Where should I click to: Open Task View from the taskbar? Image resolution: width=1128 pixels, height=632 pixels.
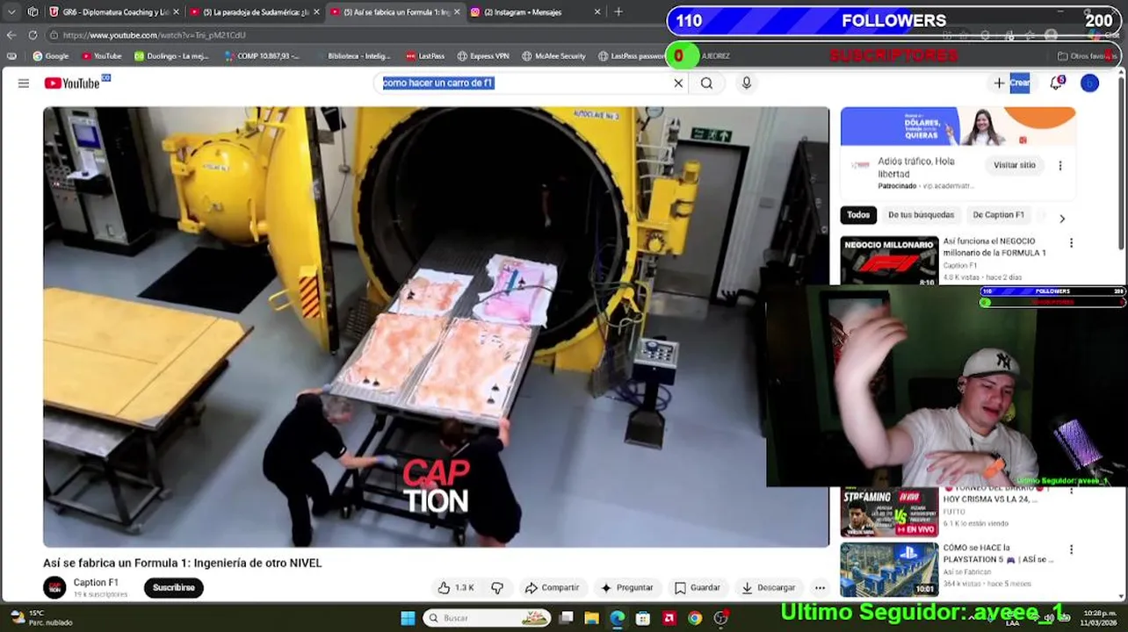(567, 618)
